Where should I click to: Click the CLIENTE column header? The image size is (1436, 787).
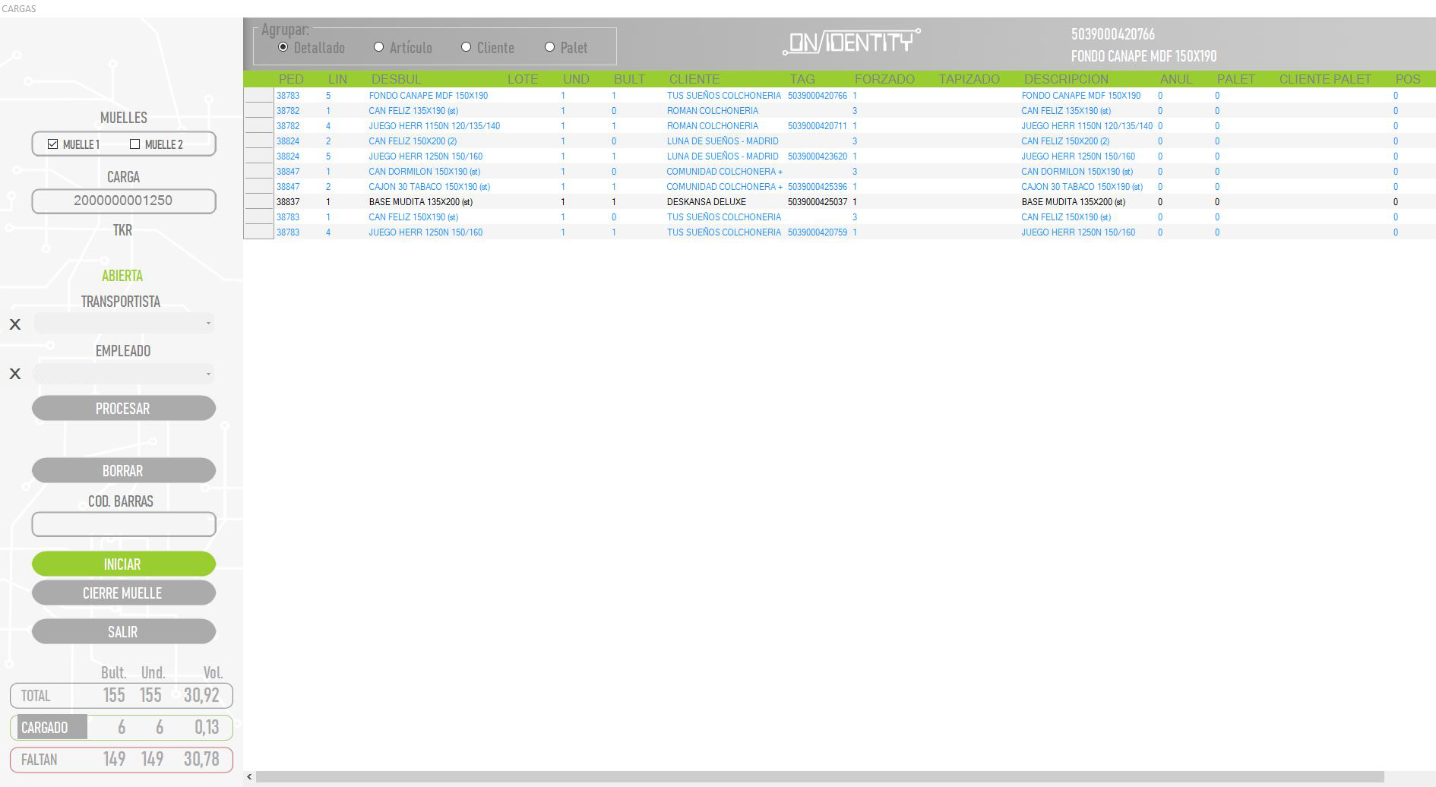[694, 79]
